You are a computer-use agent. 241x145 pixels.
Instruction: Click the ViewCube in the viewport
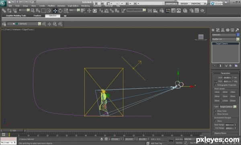pyautogui.click(x=201, y=37)
